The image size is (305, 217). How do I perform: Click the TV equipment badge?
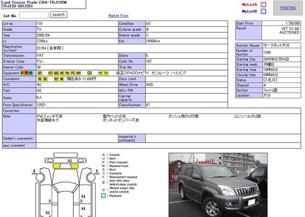pos(106,73)
